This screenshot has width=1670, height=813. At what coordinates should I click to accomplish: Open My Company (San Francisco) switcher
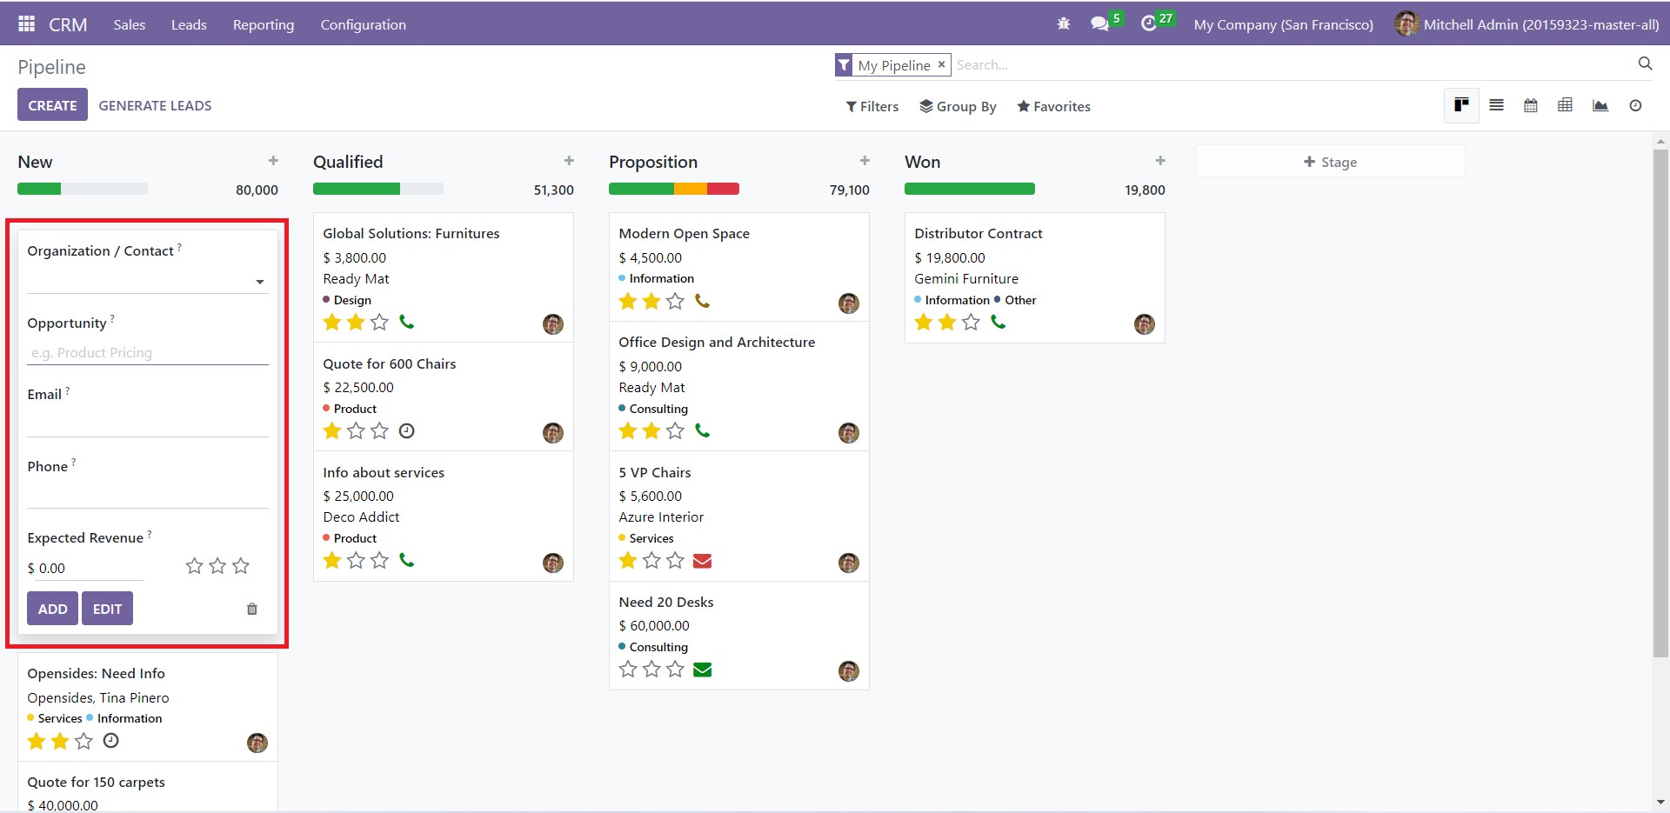1283,24
